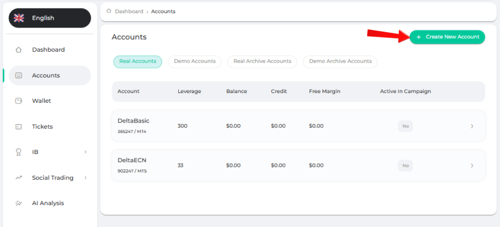This screenshot has width=500, height=227.
Task: Go to Dashboard in the sidebar
Action: click(x=50, y=50)
